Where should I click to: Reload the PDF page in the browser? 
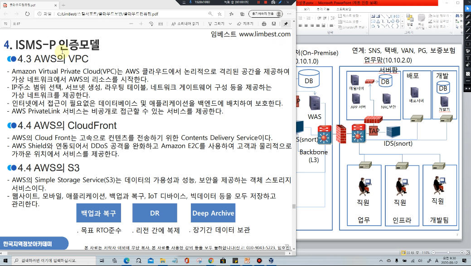(27, 14)
